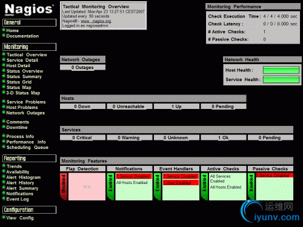The height and width of the screenshot is (227, 303).
Task: Click the 0 Critical services count
Action: (82, 137)
